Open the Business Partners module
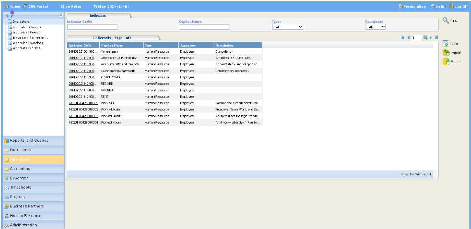Screen dimensions: 471x229 point(34,207)
